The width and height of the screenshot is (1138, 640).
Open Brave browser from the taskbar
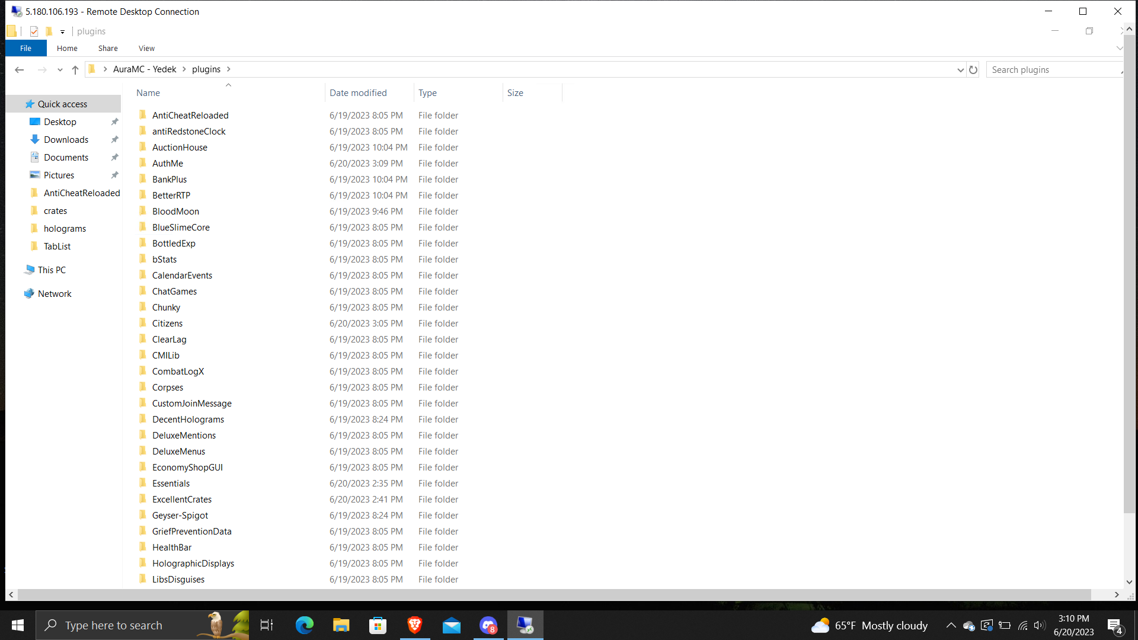click(x=415, y=625)
